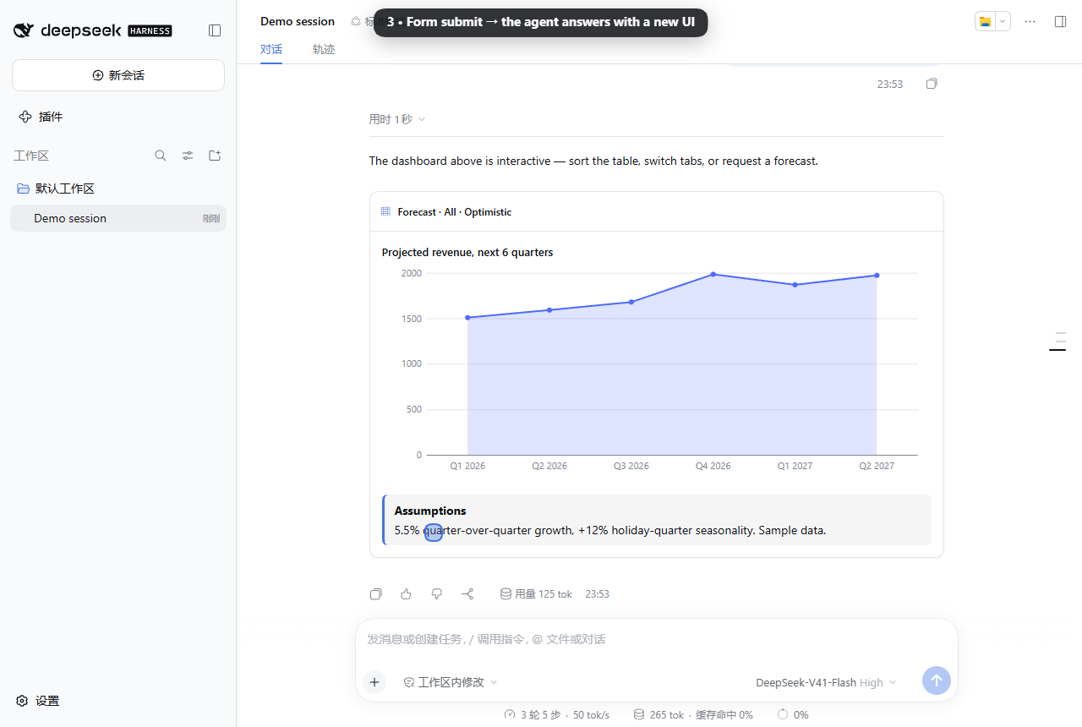Screen dimensions: 1082x727
Task: Copy the message timestamped 23:53 at top
Action: [x=932, y=84]
